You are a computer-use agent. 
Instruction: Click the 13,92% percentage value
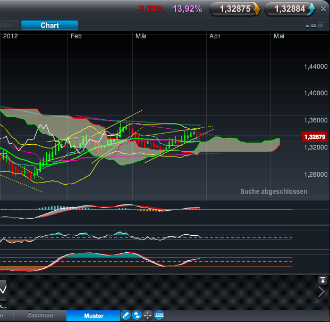187,9
